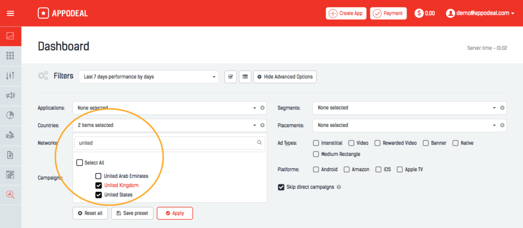Click the megaphone campaigns icon in sidebar
The width and height of the screenshot is (523, 228).
(x=10, y=96)
